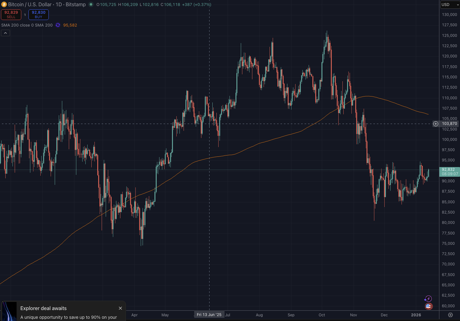This screenshot has width=460, height=321.
Task: Click the 92,829 SELL button
Action: 11,14
